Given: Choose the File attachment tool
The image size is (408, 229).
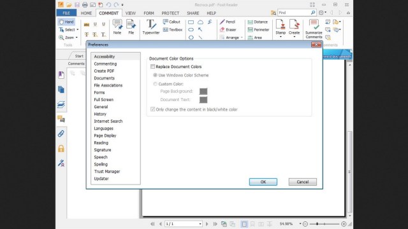Looking at the screenshot, I should (x=131, y=27).
